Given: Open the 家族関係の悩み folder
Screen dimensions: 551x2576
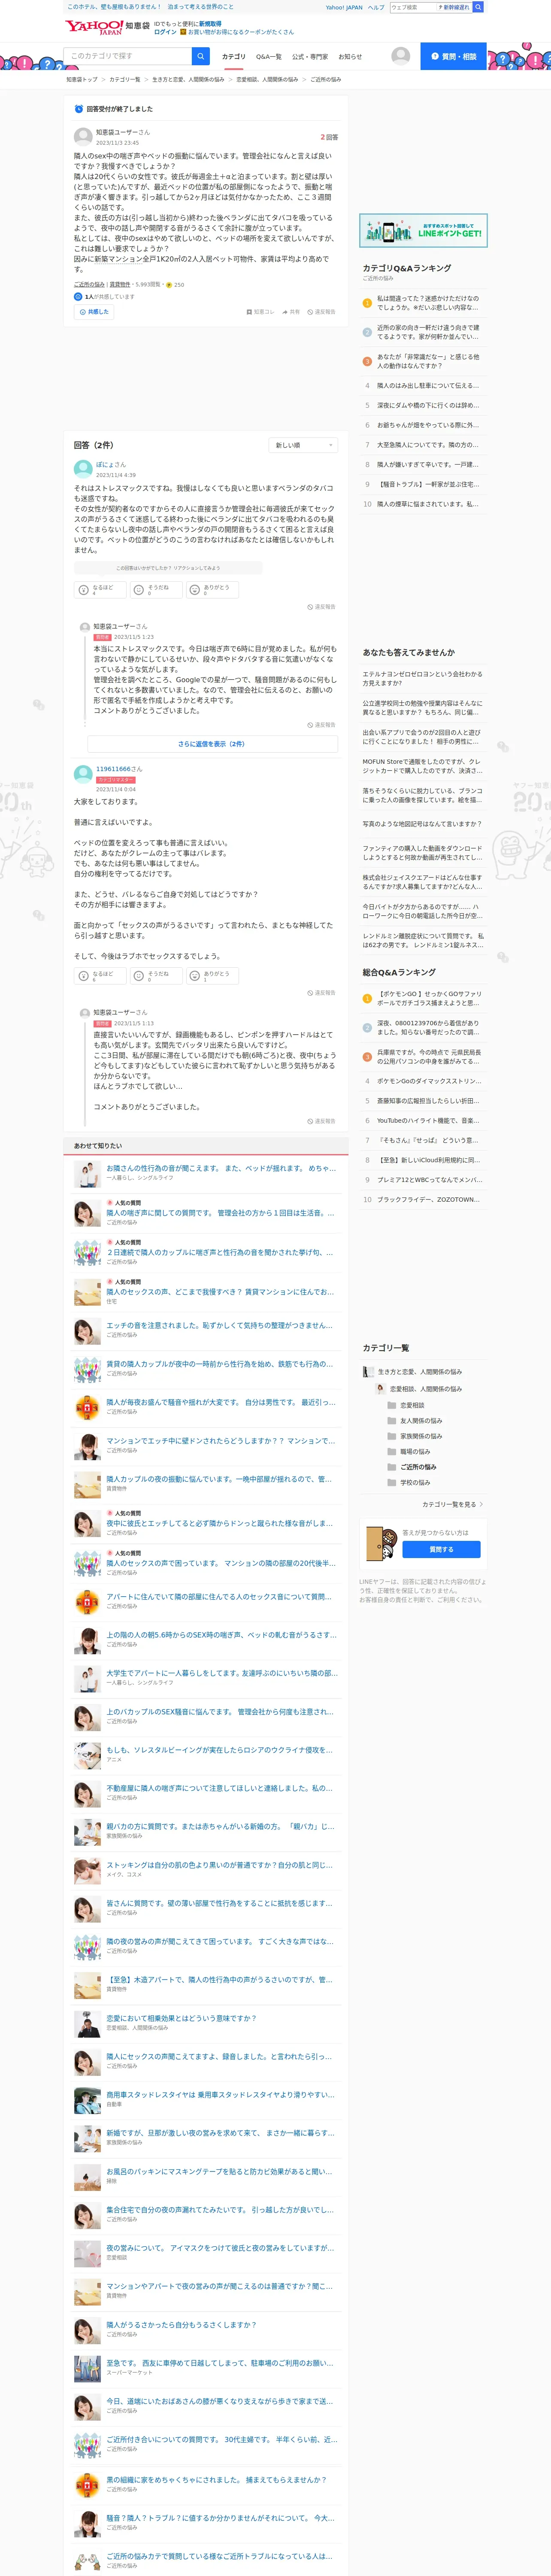Looking at the screenshot, I should click(x=414, y=1436).
